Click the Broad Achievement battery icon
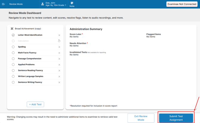The width and height of the screenshot is (200, 123). click(12, 29)
